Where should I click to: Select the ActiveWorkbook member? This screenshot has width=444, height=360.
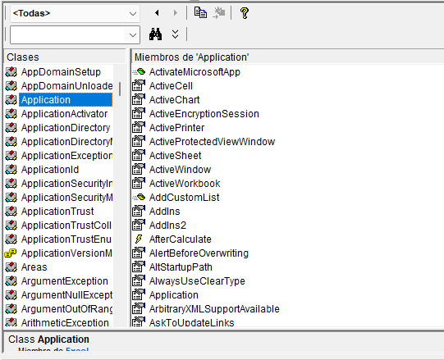click(x=185, y=184)
